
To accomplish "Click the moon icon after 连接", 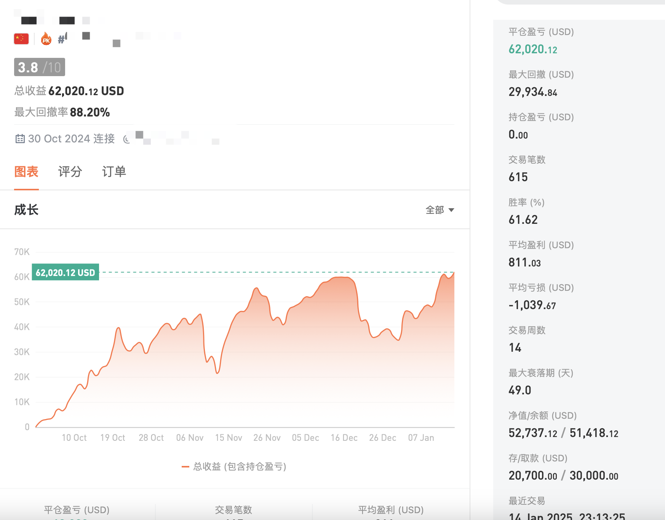I will click(x=126, y=139).
